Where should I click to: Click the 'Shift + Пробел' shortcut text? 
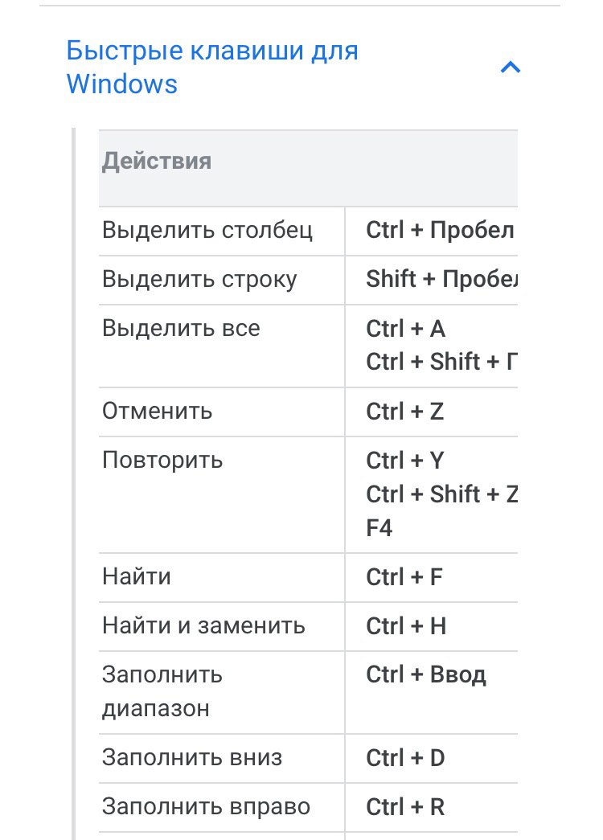click(441, 280)
